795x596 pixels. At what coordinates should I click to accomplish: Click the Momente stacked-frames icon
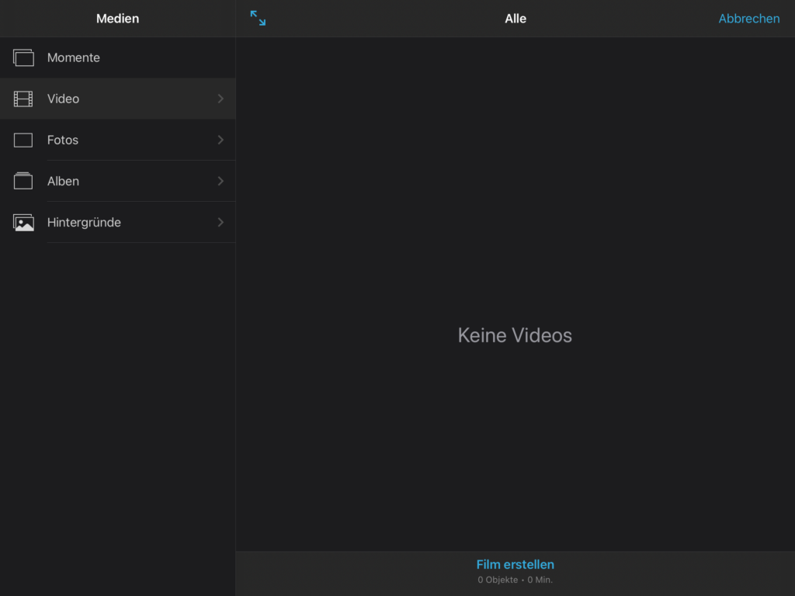pyautogui.click(x=23, y=57)
